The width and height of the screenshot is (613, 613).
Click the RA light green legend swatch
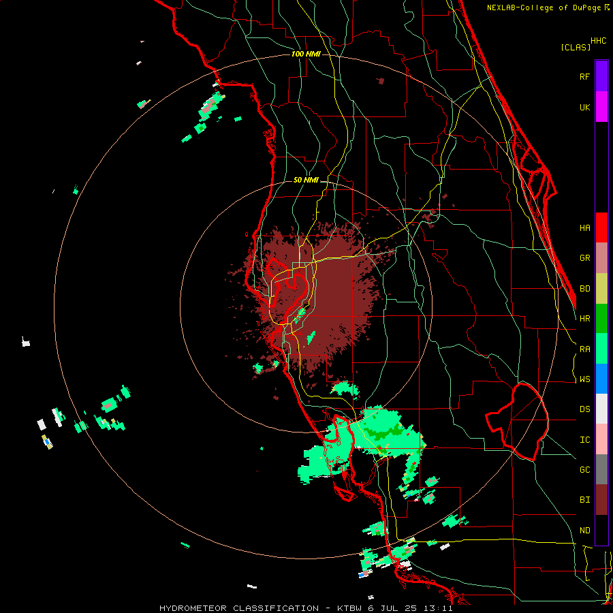(601, 349)
